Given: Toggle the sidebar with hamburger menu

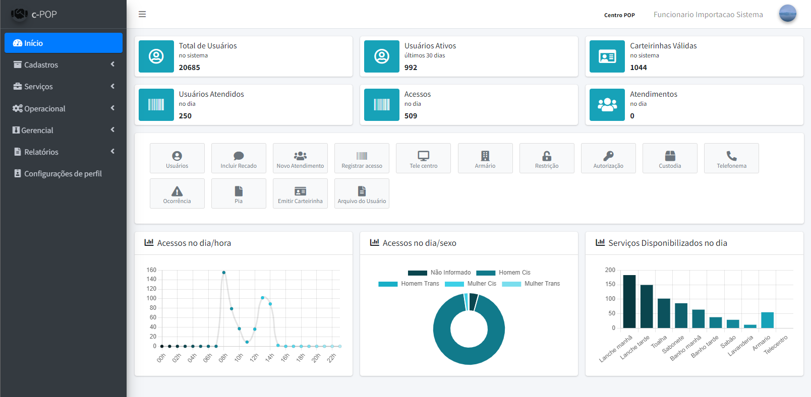Looking at the screenshot, I should pyautogui.click(x=142, y=14).
